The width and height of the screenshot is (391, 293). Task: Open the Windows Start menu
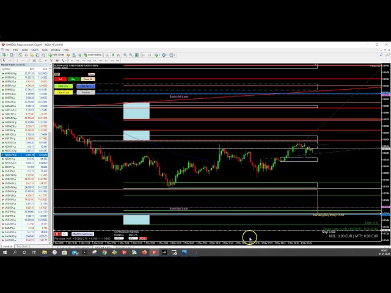click(x=5, y=252)
